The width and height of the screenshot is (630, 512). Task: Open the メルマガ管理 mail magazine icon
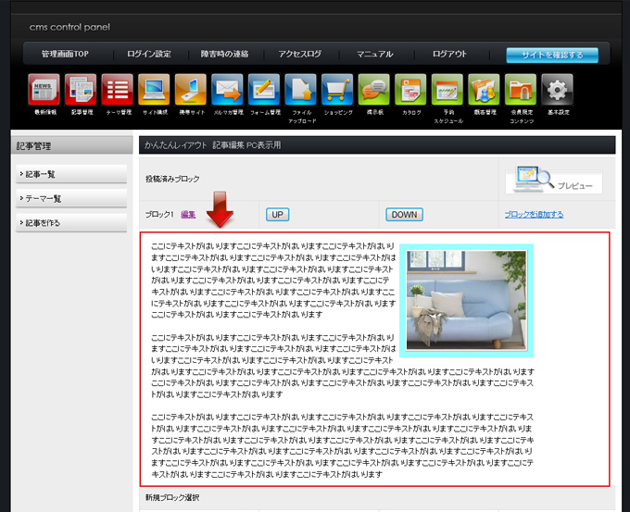tap(227, 91)
